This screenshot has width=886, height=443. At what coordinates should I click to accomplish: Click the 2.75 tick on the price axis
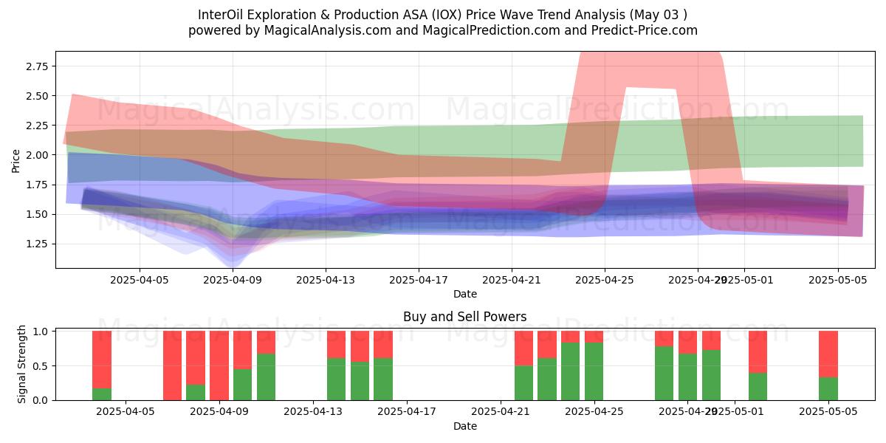pos(37,66)
